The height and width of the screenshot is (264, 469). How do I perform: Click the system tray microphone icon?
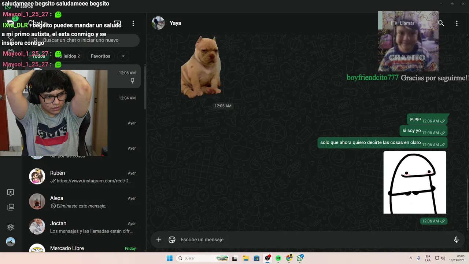[x=418, y=258]
